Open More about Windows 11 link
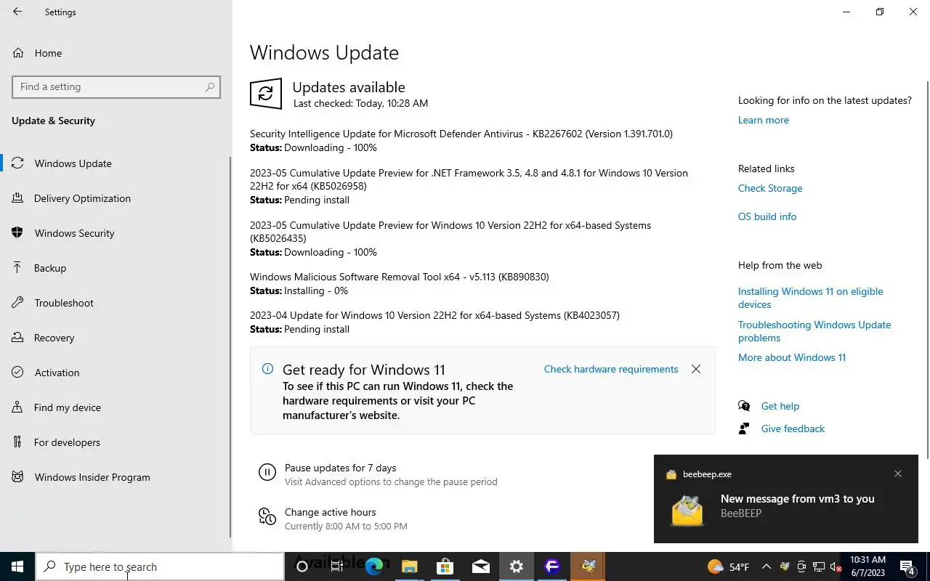The height and width of the screenshot is (581, 930). pyautogui.click(x=792, y=357)
